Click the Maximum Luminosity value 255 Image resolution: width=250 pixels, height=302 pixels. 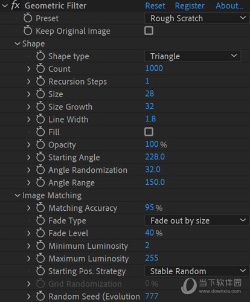pos(152,258)
